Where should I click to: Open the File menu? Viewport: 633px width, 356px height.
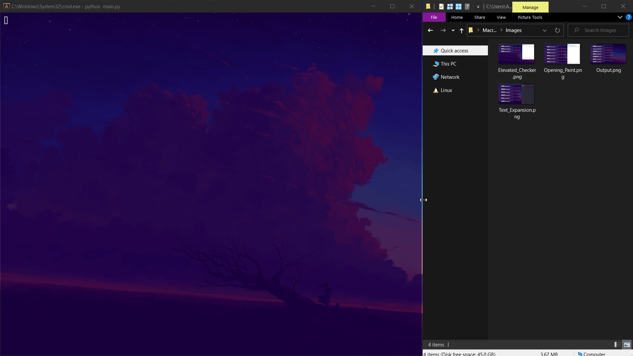(x=434, y=17)
